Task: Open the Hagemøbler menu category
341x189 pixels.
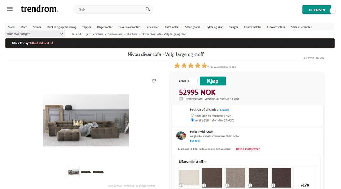Action: coord(105,27)
